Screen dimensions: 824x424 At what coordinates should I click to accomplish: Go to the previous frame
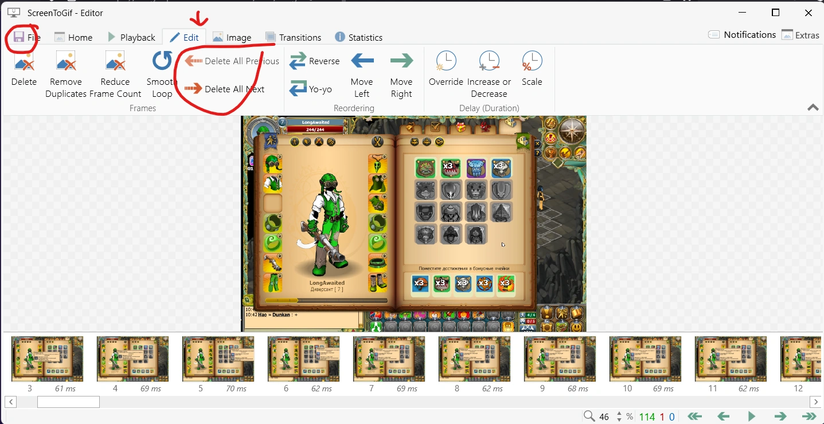(x=723, y=417)
